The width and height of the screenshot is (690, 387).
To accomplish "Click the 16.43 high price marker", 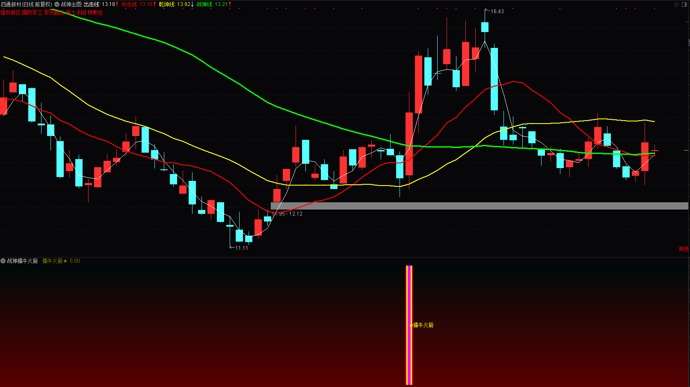I will [497, 12].
